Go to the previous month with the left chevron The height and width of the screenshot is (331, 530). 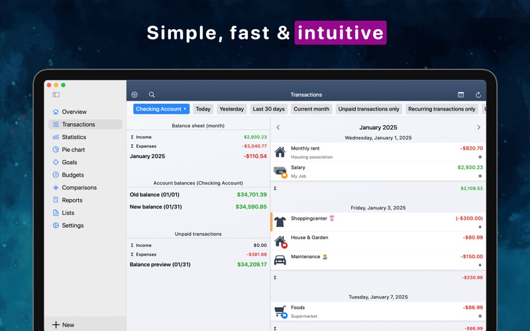tap(278, 127)
